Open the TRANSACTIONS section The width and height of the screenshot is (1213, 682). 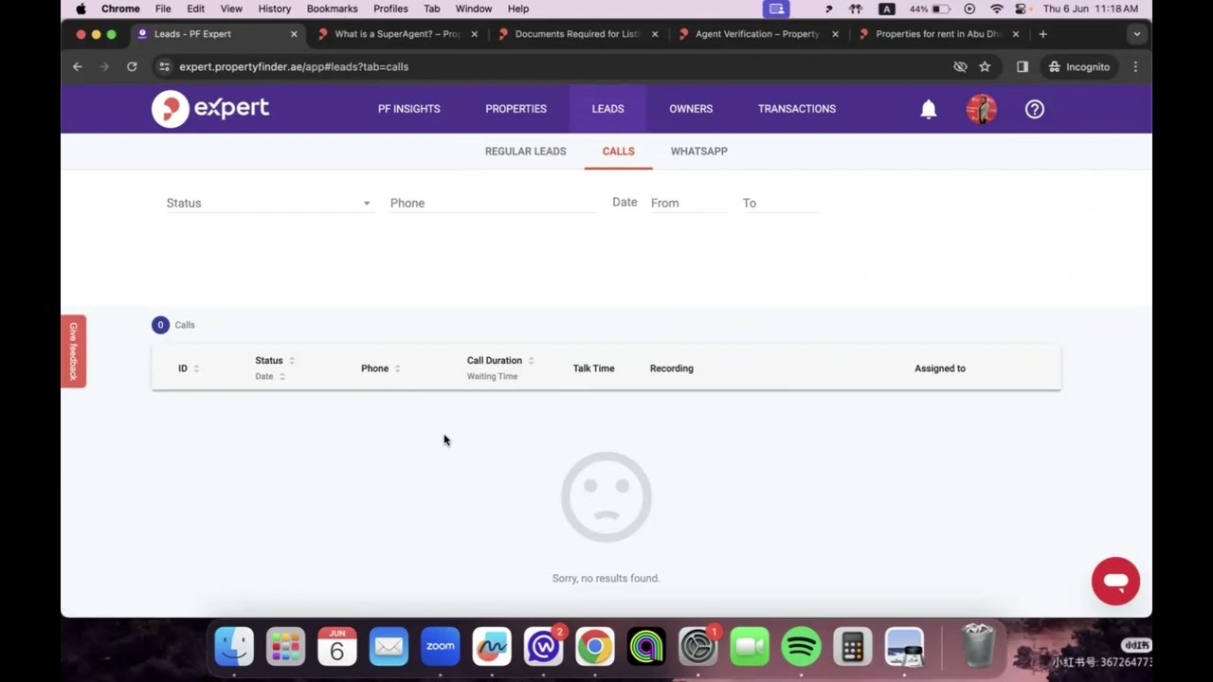tap(797, 109)
